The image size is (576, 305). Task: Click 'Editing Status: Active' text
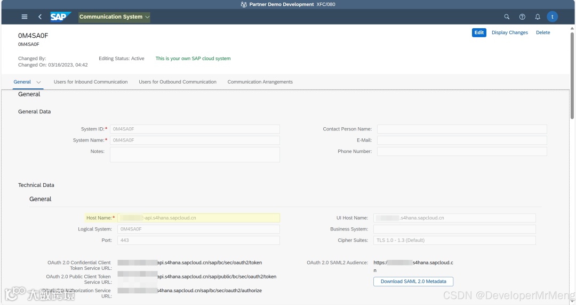[121, 59]
